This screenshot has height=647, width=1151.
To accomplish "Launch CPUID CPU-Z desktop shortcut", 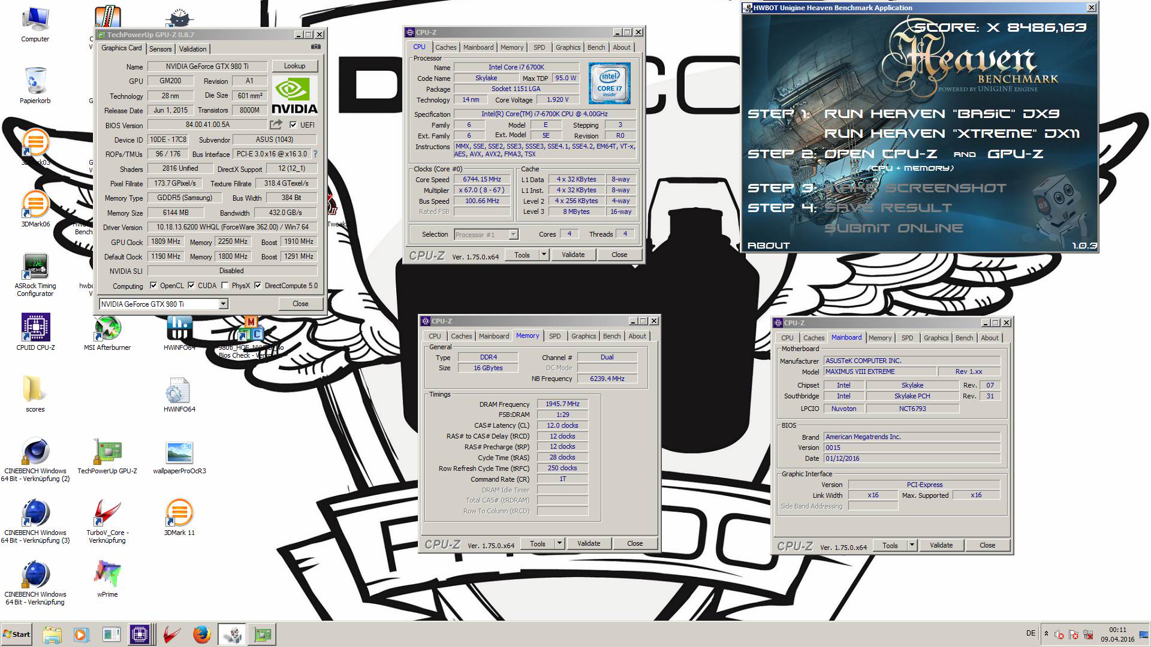I will [35, 331].
